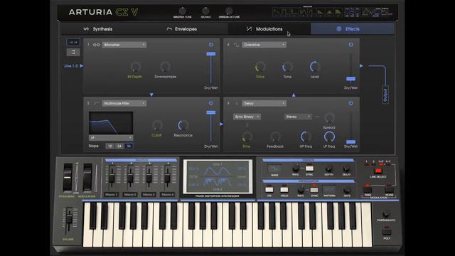Click the Overdrive Level knob
The image size is (455, 256).
(x=314, y=67)
